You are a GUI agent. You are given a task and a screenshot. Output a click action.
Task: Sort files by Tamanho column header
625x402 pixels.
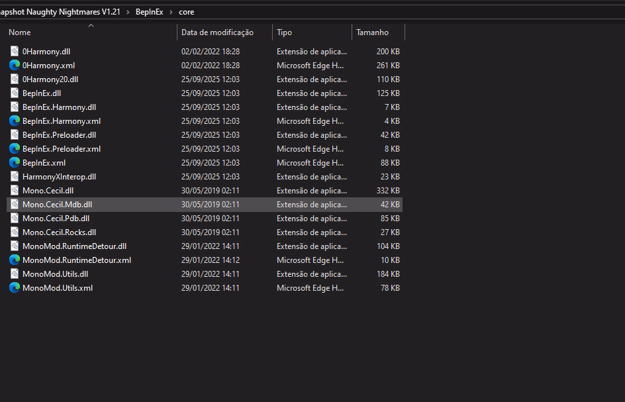click(x=372, y=32)
